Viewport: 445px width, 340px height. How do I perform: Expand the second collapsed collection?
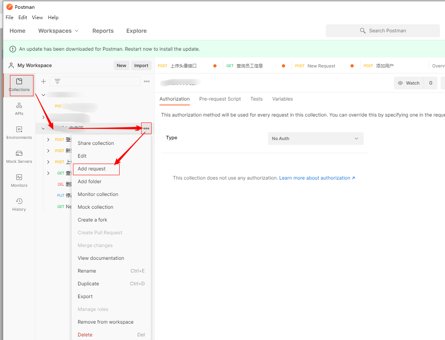click(x=43, y=117)
